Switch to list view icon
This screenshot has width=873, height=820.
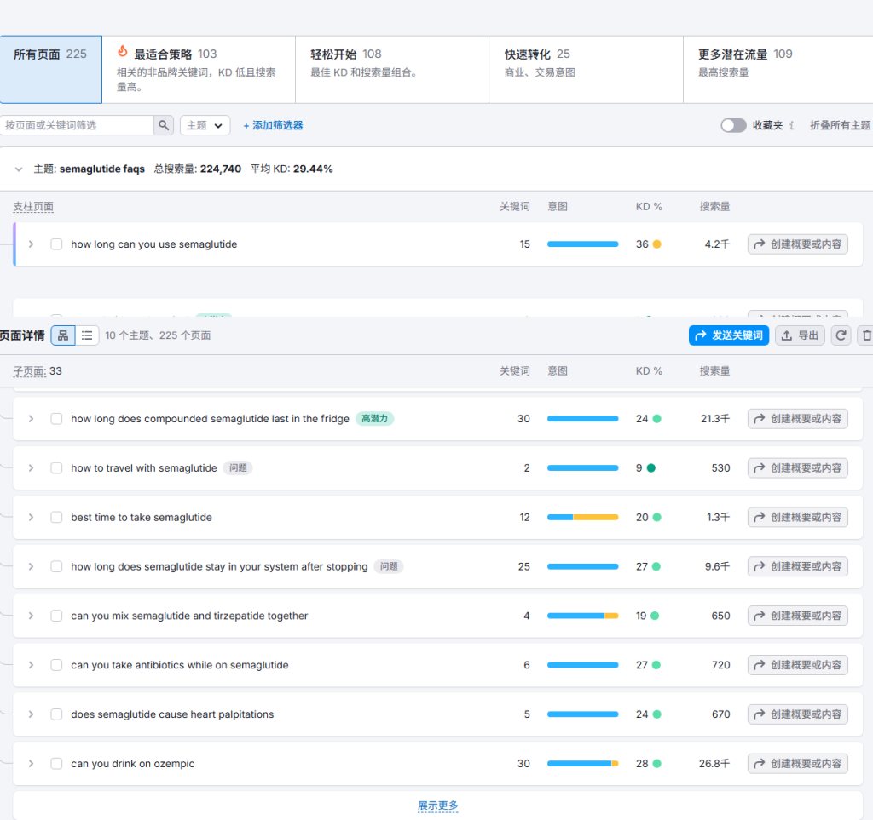(x=87, y=335)
